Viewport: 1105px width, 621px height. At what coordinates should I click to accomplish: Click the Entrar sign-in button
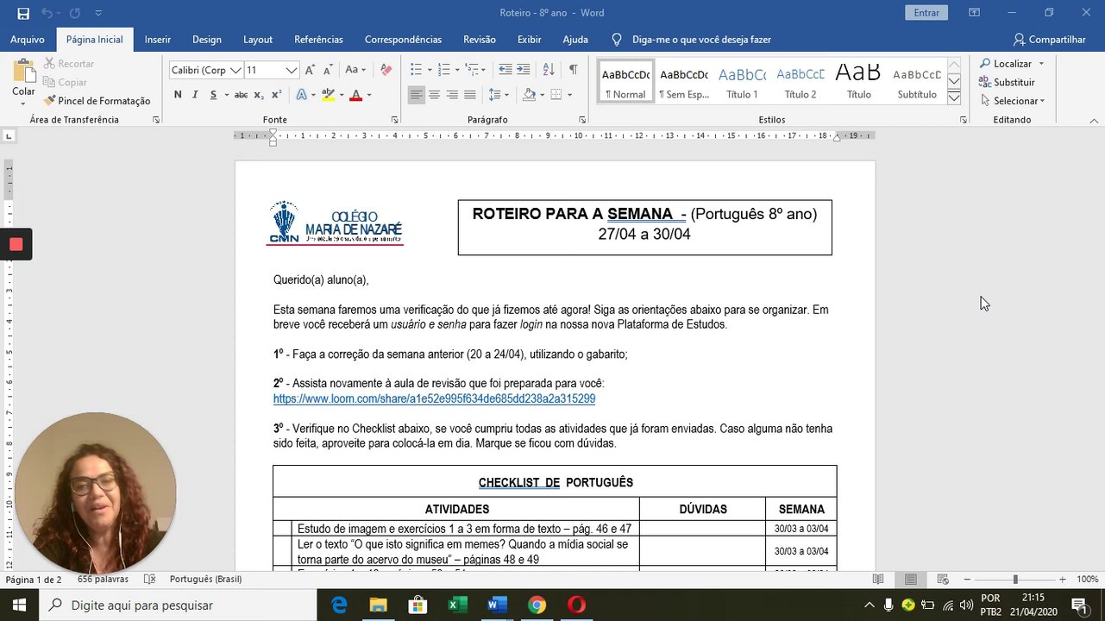[x=926, y=13]
